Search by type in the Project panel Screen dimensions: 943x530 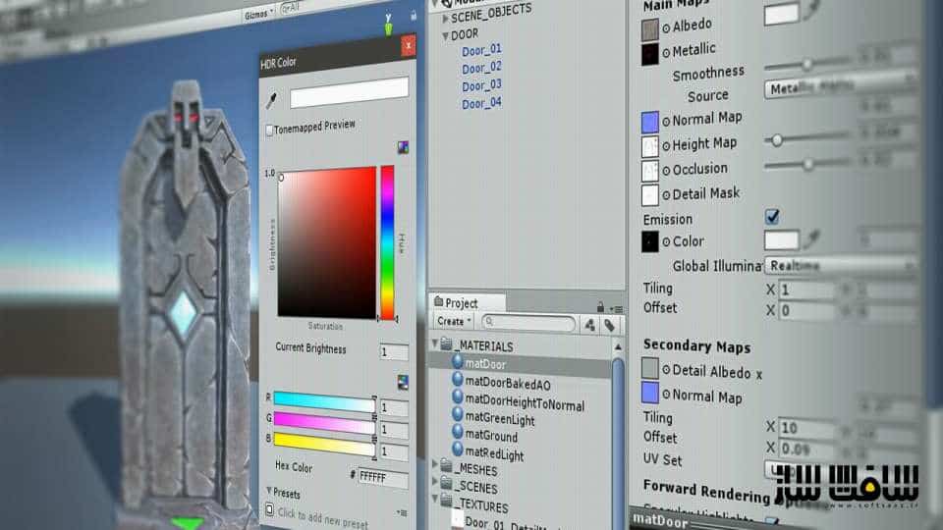coord(590,325)
